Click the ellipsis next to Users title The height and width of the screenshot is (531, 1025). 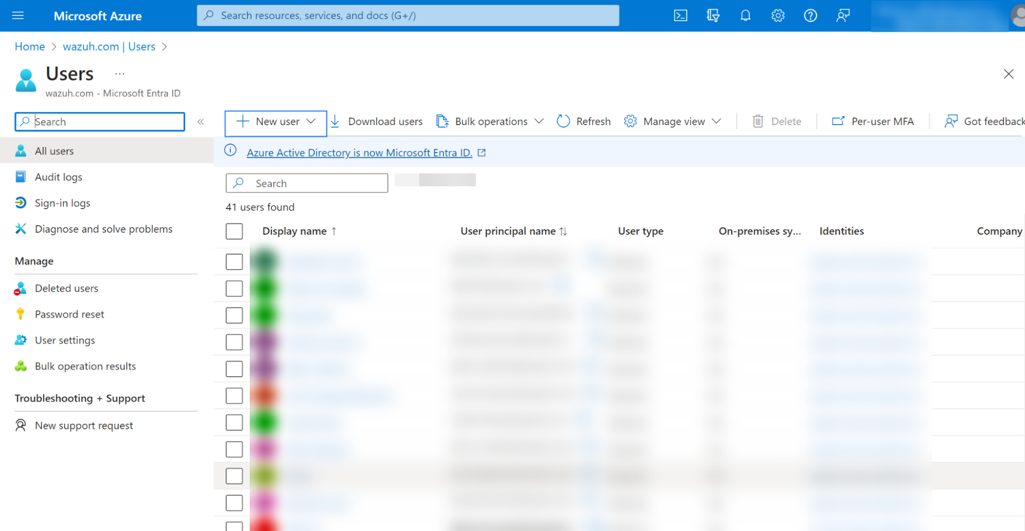pyautogui.click(x=119, y=74)
